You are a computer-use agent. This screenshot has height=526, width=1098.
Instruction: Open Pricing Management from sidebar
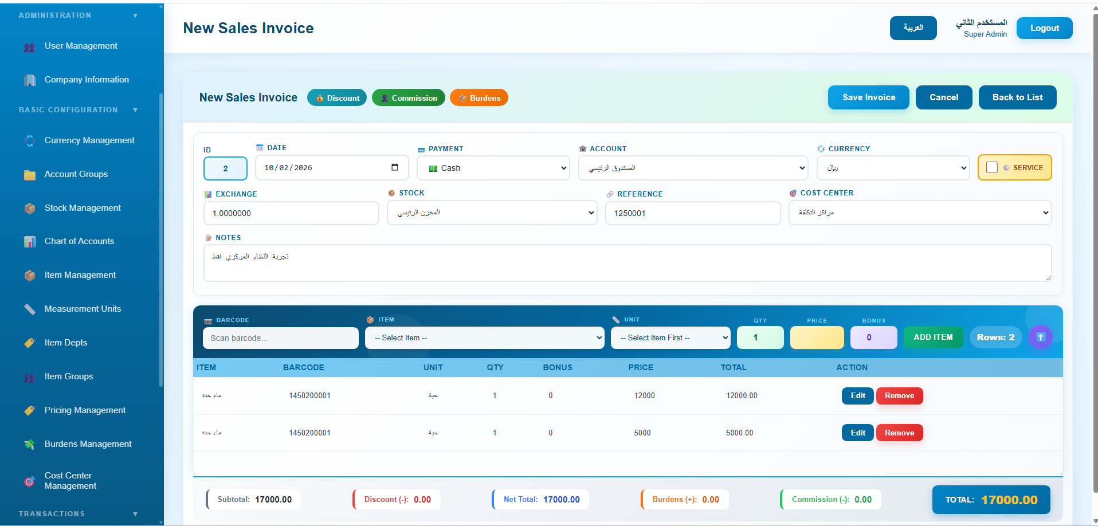coord(85,410)
